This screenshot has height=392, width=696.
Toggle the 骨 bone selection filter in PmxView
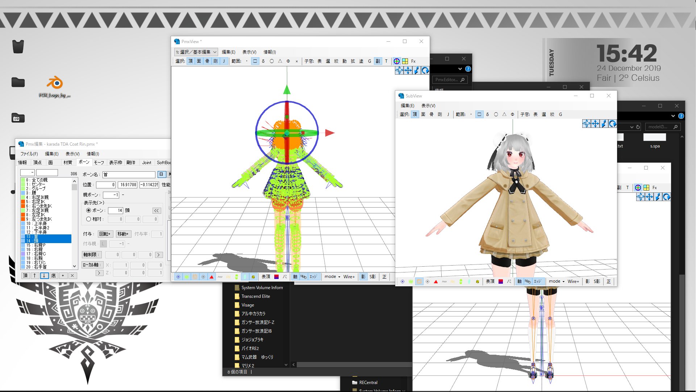tap(207, 61)
